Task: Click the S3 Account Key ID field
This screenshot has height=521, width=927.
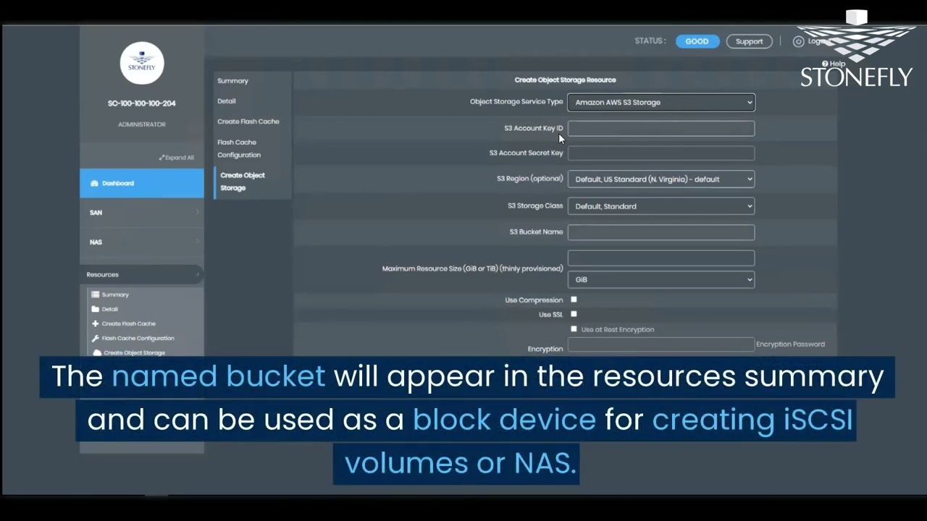Action: point(661,128)
